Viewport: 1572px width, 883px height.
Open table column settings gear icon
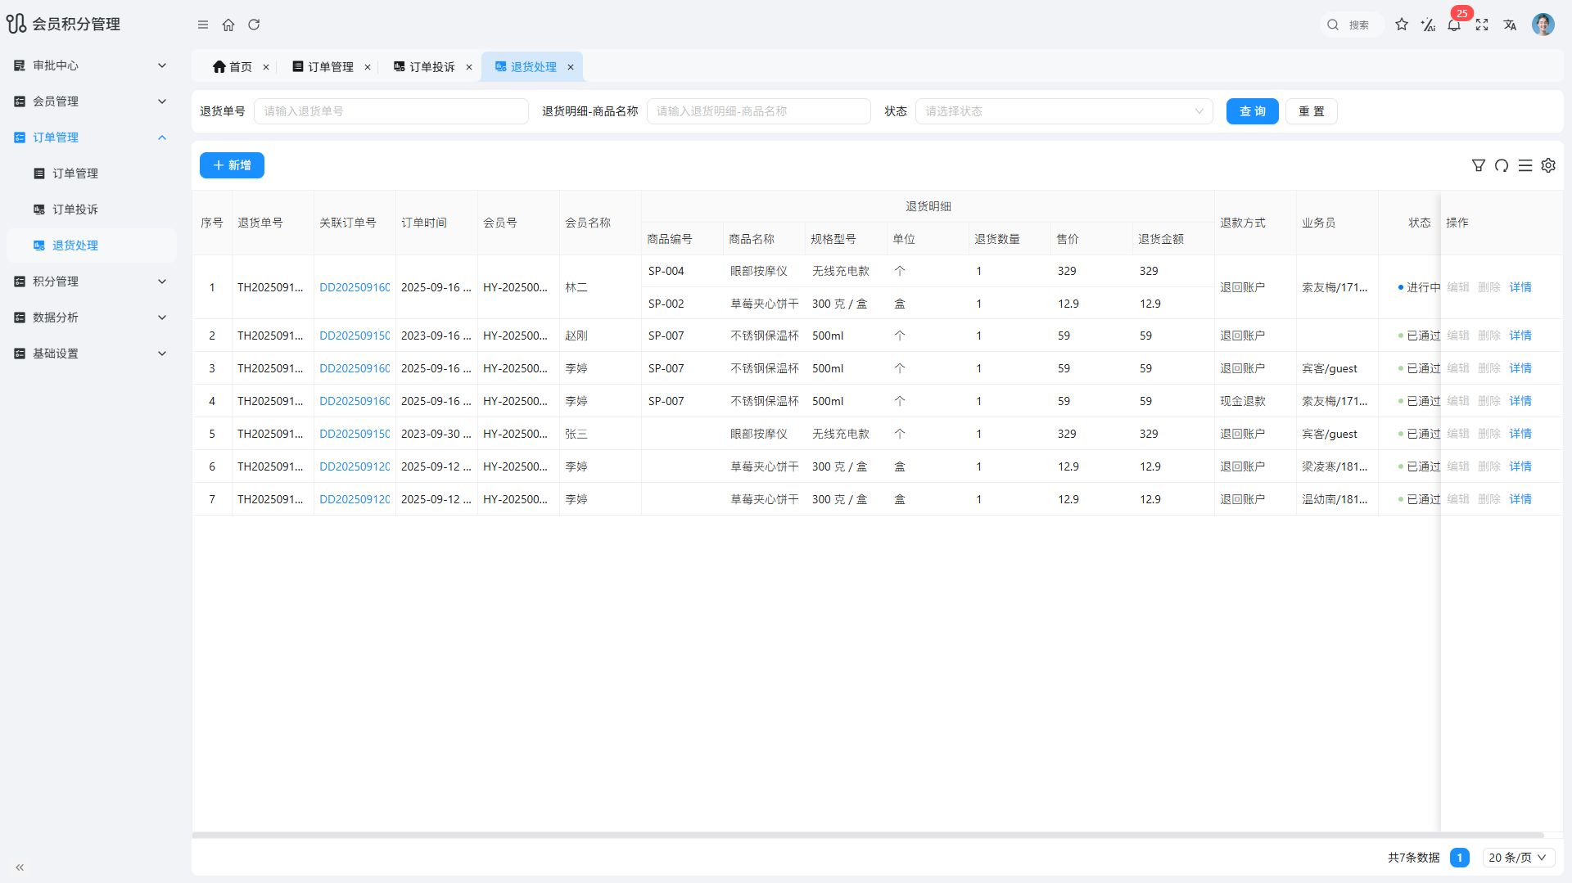pos(1548,165)
